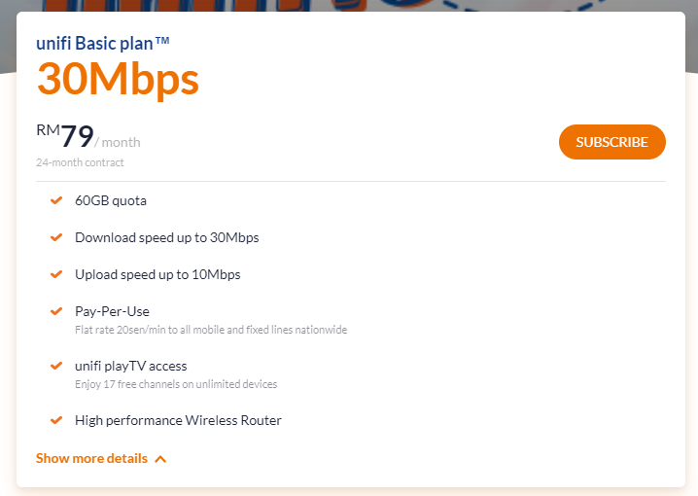Click High performance Wireless Router text
Image resolution: width=698 pixels, height=496 pixels.
point(178,420)
